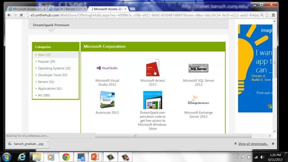Screen dimensions: 288x162
Task: Select the All (180) category
Action: 44,95
